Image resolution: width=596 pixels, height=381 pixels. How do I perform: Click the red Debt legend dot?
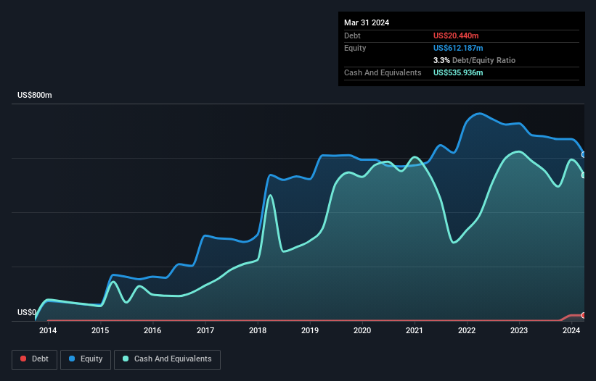pos(23,359)
